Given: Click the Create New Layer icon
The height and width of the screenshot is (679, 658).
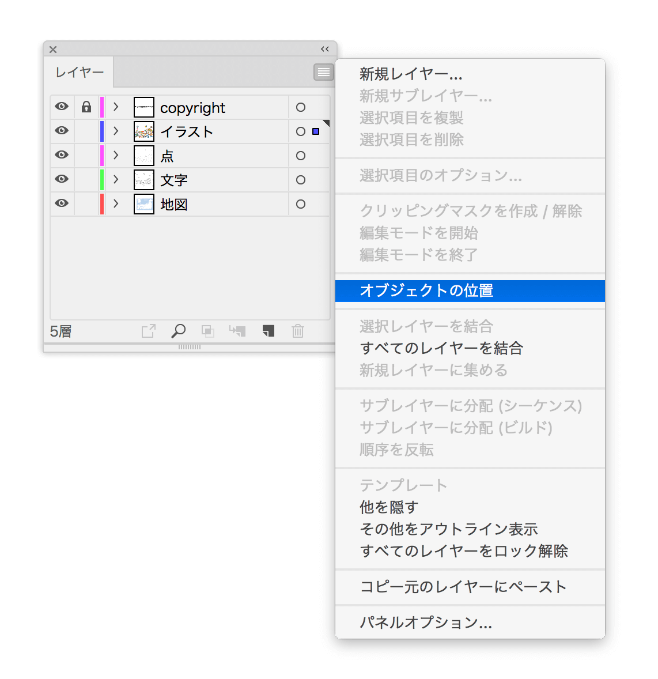Looking at the screenshot, I should [x=269, y=331].
